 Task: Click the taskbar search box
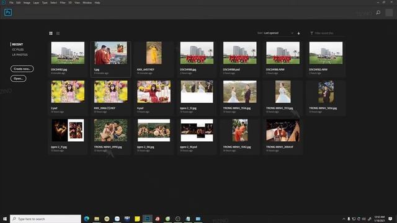pyautogui.click(x=45, y=219)
